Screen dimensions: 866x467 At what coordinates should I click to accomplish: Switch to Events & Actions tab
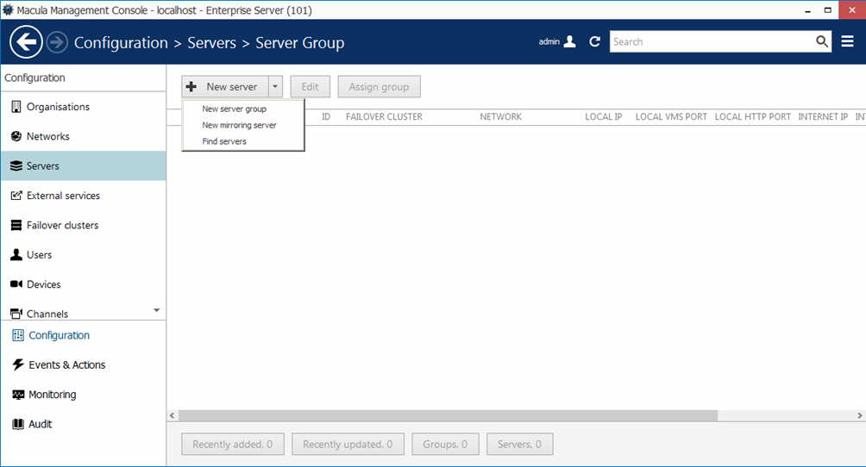66,365
